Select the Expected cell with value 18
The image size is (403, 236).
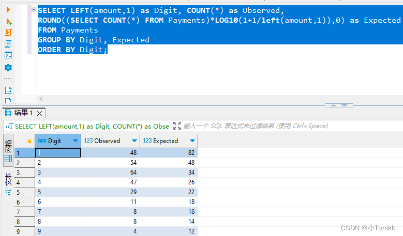[x=169, y=202]
